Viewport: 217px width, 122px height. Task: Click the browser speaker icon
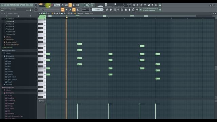click(x=30, y=16)
